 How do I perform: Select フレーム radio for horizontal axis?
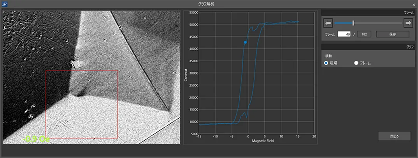tap(356, 63)
